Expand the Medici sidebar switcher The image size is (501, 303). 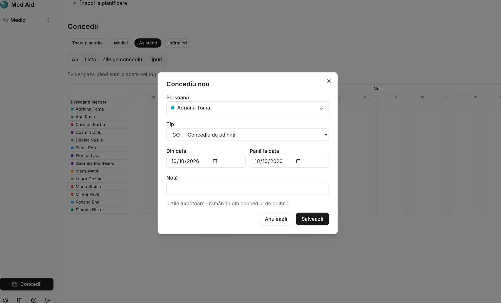pyautogui.click(x=26, y=20)
